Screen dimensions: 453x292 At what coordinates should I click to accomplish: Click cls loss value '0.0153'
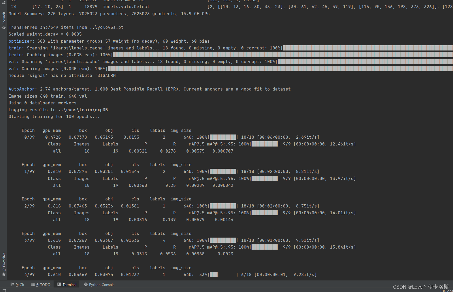click(131, 137)
